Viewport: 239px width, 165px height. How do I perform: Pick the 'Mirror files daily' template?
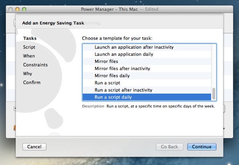click(x=147, y=76)
